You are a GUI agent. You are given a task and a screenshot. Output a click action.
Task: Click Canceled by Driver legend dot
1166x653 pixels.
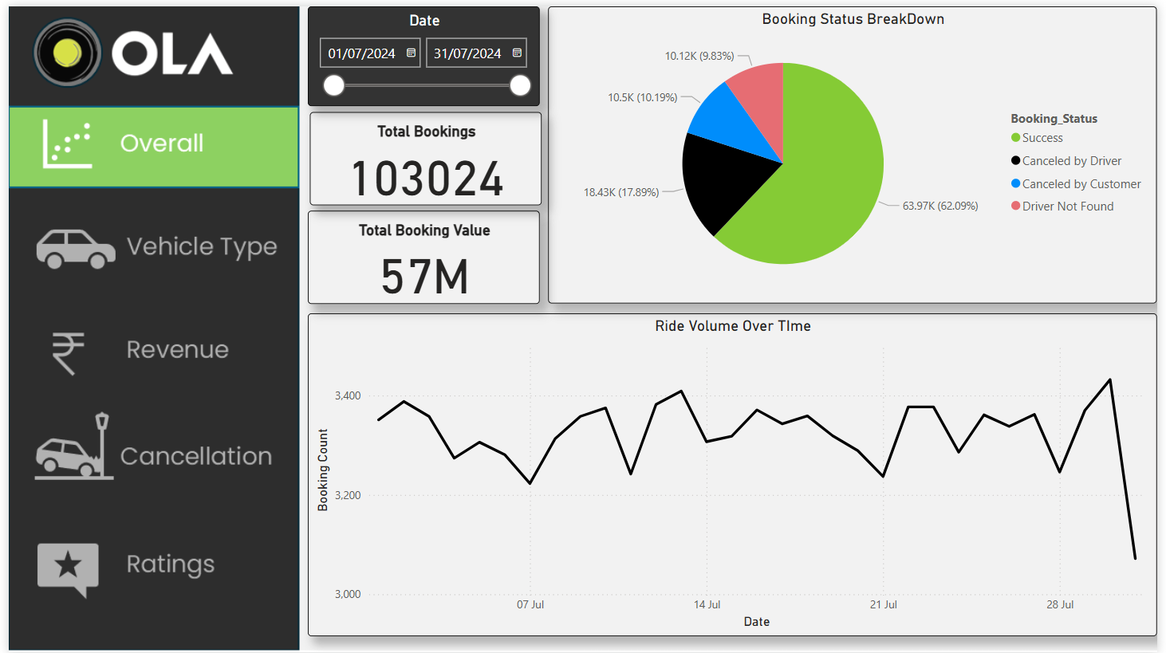(1015, 160)
